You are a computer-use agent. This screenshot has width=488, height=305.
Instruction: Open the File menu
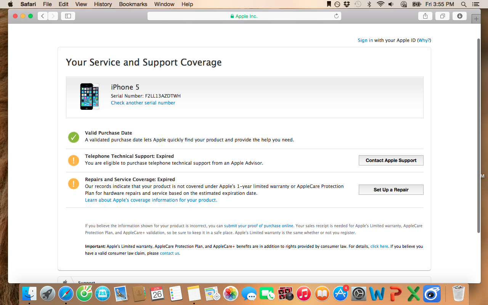(x=47, y=4)
